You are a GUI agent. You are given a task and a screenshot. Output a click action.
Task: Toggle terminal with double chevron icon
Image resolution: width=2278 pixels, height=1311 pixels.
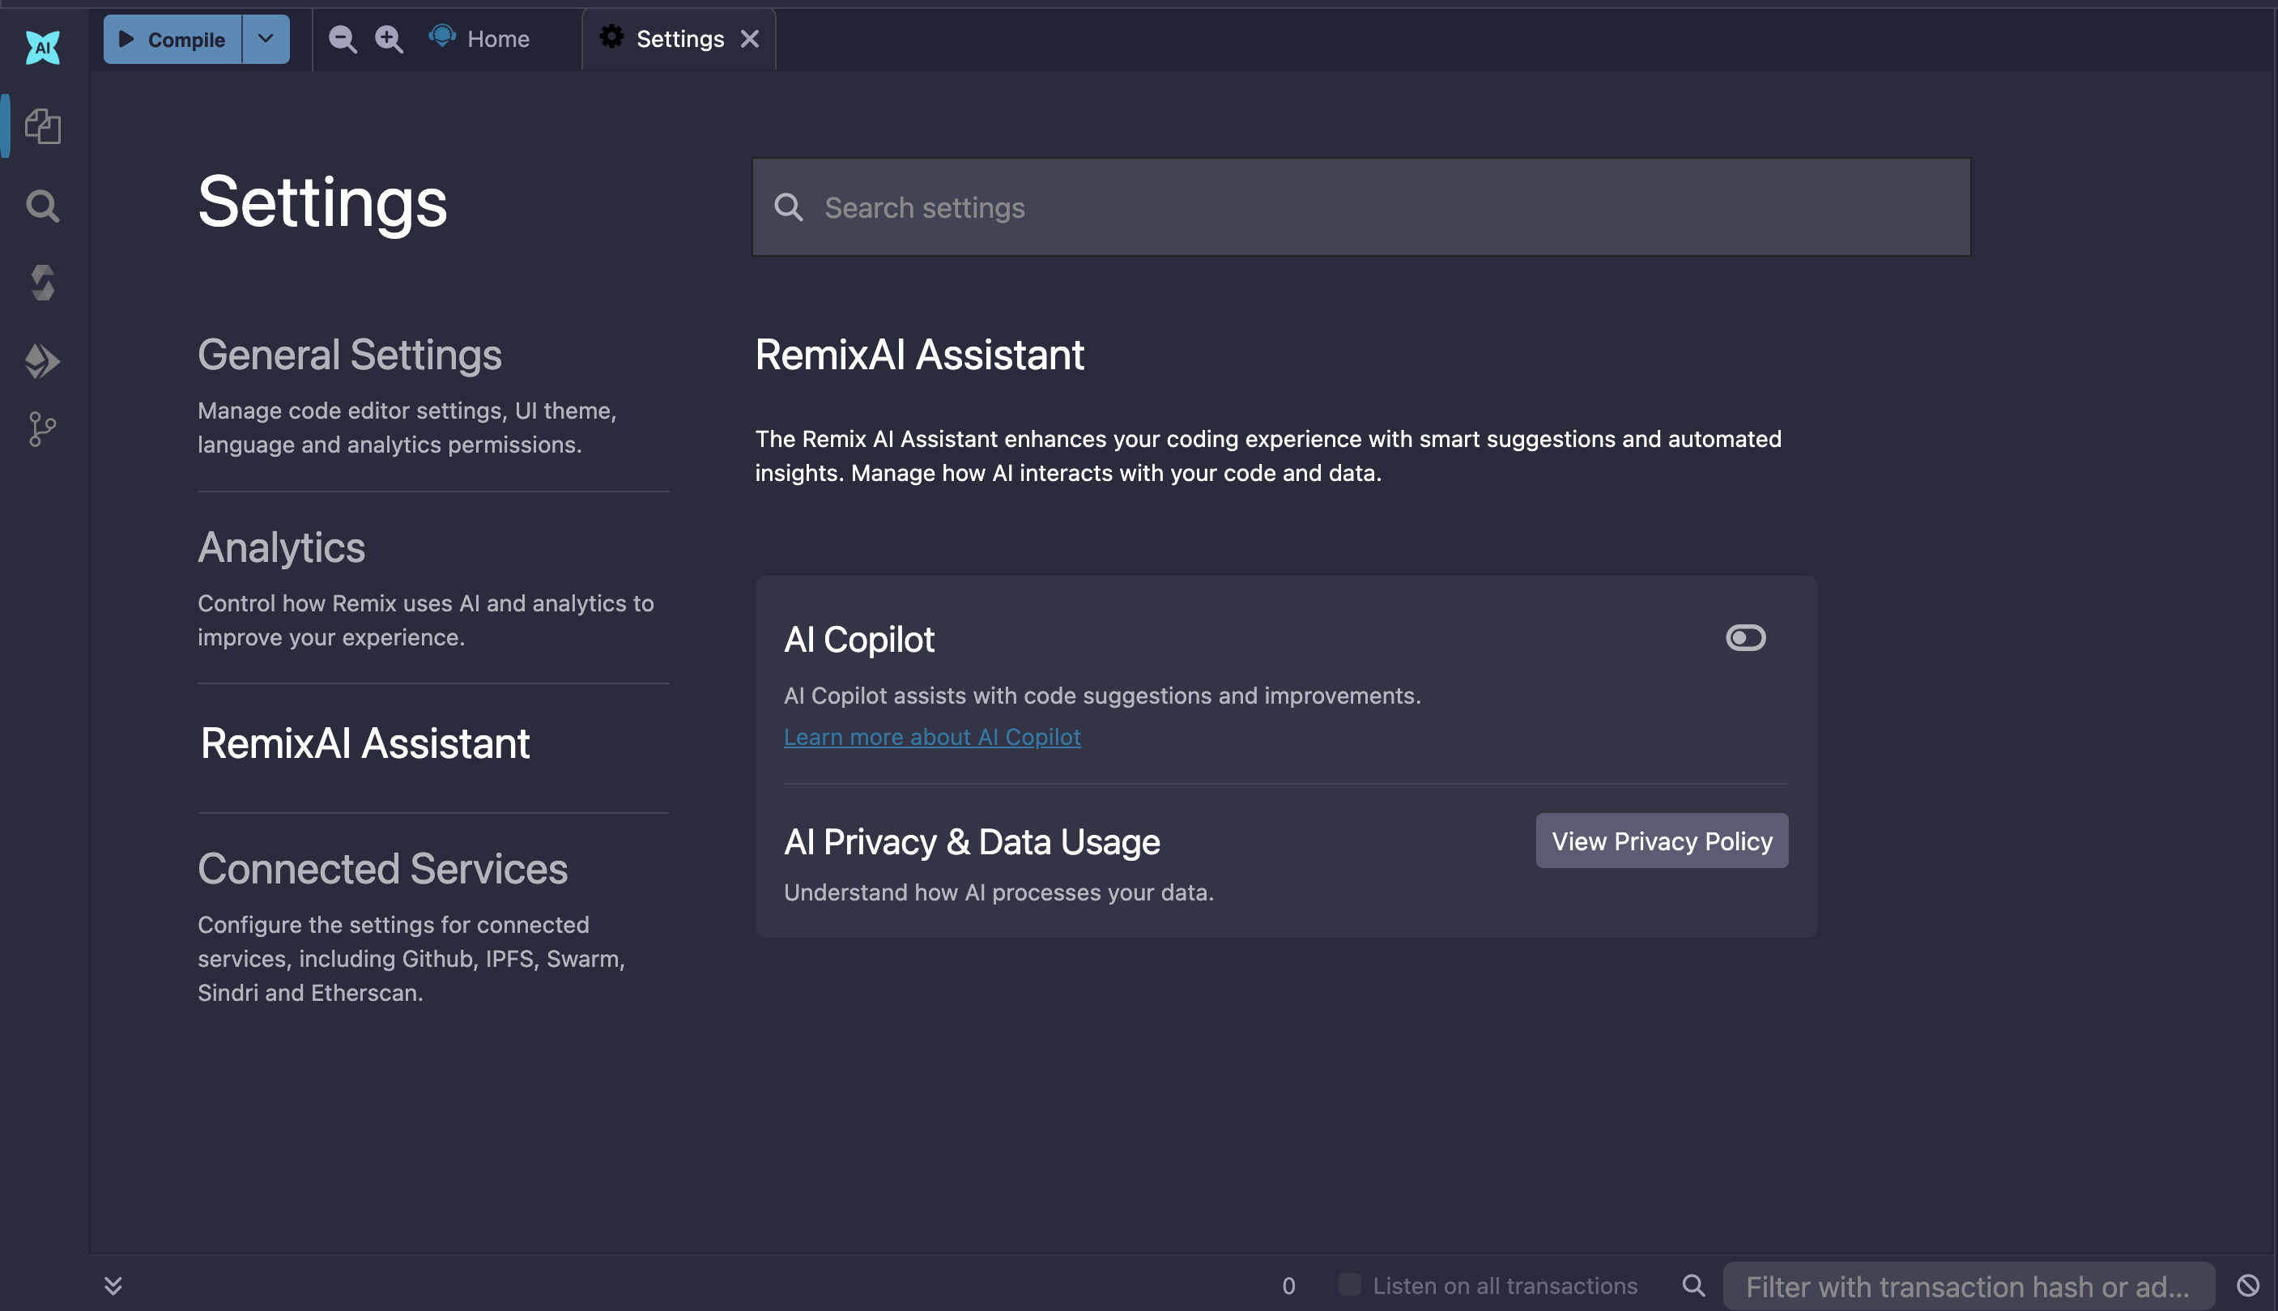coord(113,1285)
